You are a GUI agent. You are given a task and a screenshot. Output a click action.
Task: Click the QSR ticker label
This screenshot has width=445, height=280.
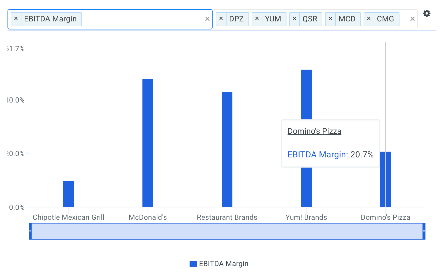(x=310, y=19)
